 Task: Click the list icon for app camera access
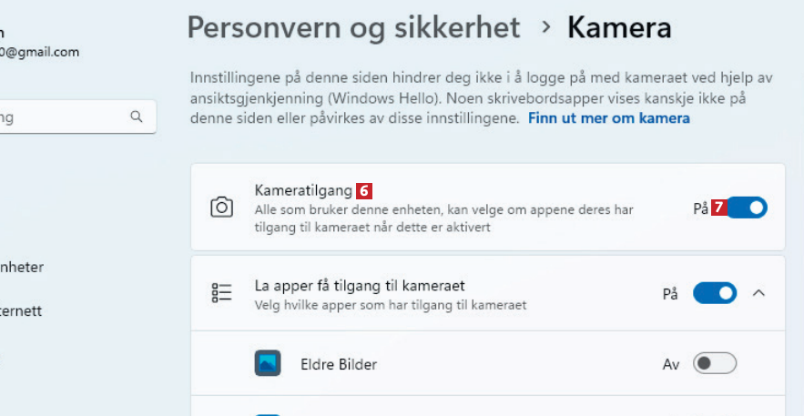221,292
